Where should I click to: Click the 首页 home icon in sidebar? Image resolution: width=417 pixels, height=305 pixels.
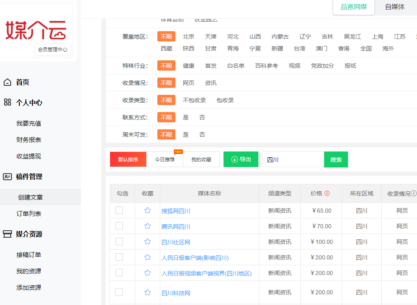[x=7, y=83]
